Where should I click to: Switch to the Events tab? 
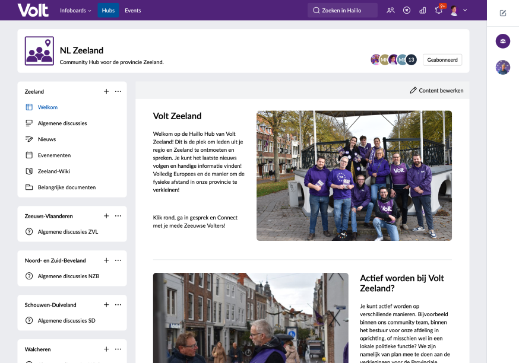[x=133, y=10]
